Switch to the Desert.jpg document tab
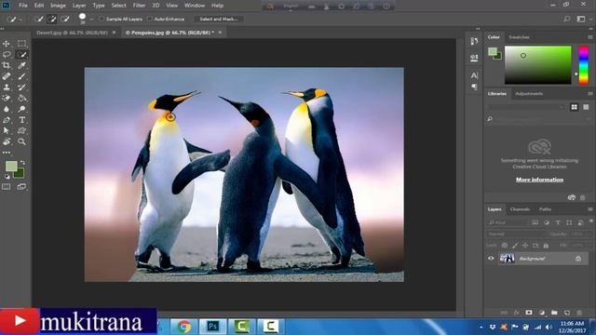Screen dimensions: 596x335 tap(73, 33)
